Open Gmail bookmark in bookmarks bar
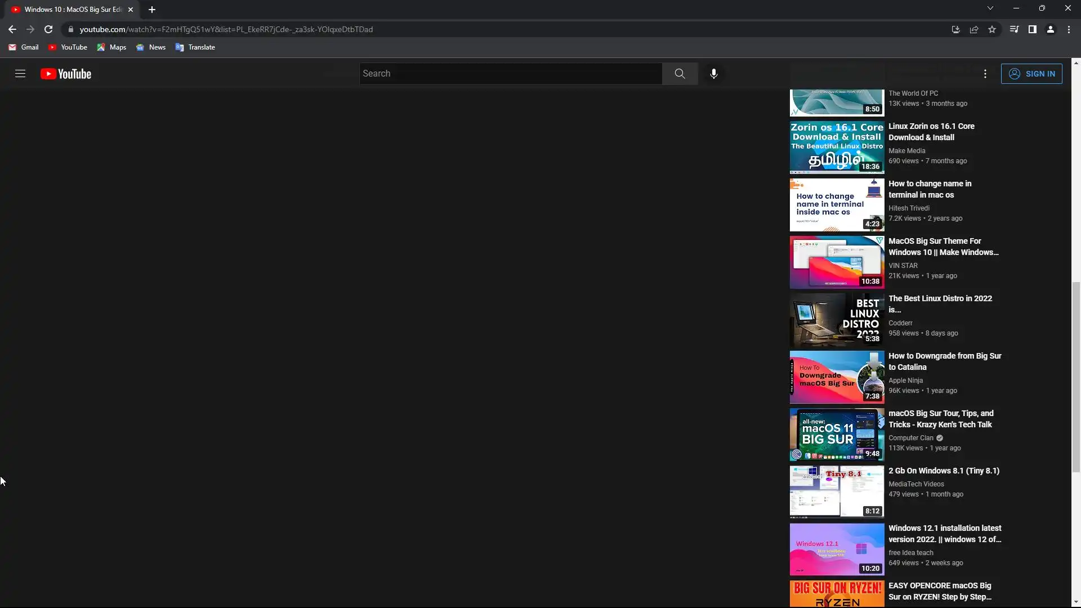The width and height of the screenshot is (1081, 608). 24,47
